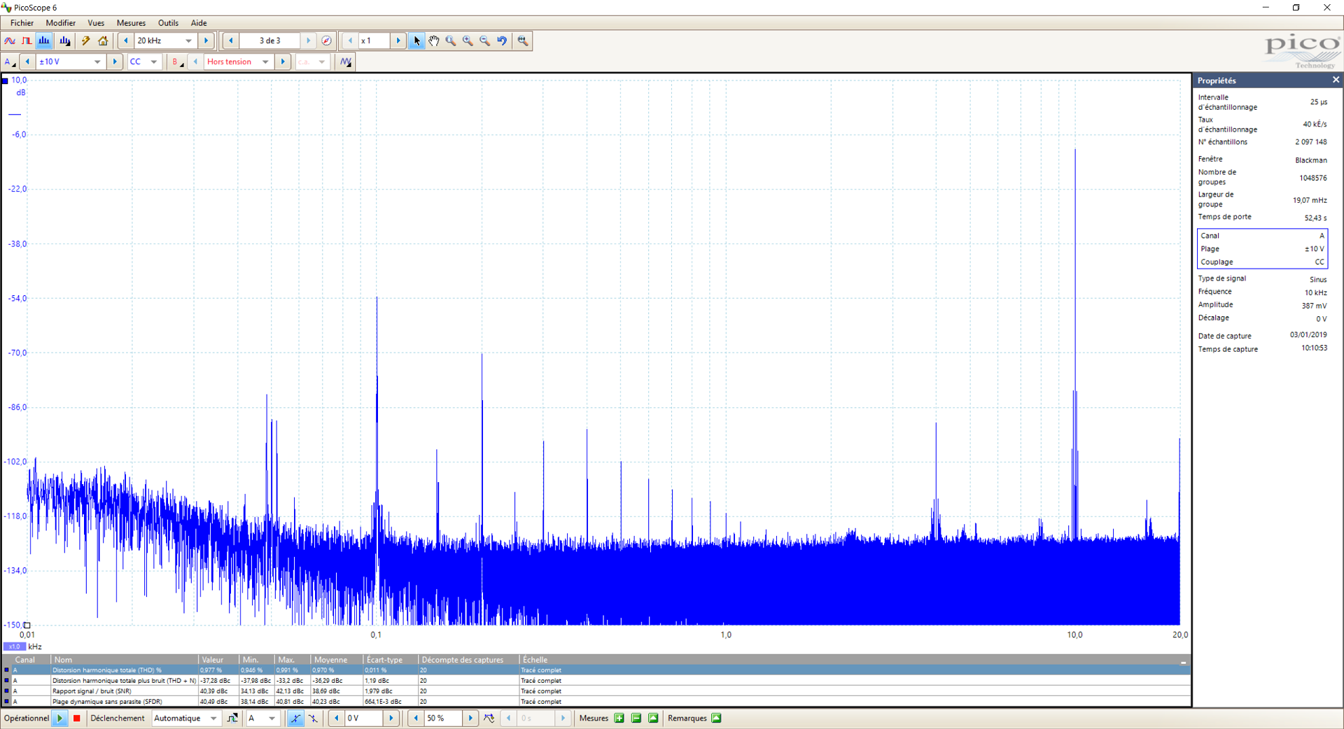Go to previous buffer capture
The width and height of the screenshot is (1344, 729).
pos(230,41)
